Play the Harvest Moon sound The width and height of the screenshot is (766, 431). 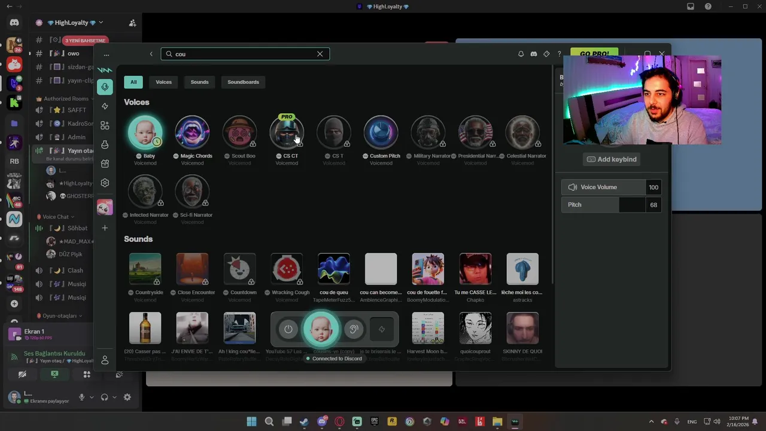428,328
